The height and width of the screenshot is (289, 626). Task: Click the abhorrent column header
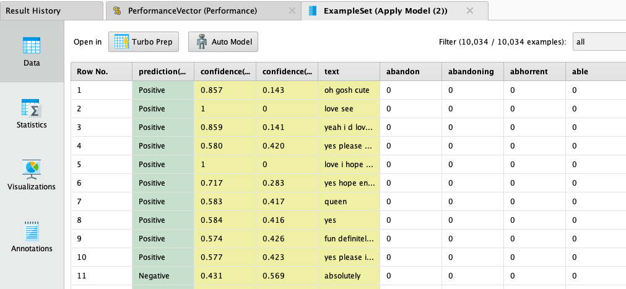coord(534,71)
